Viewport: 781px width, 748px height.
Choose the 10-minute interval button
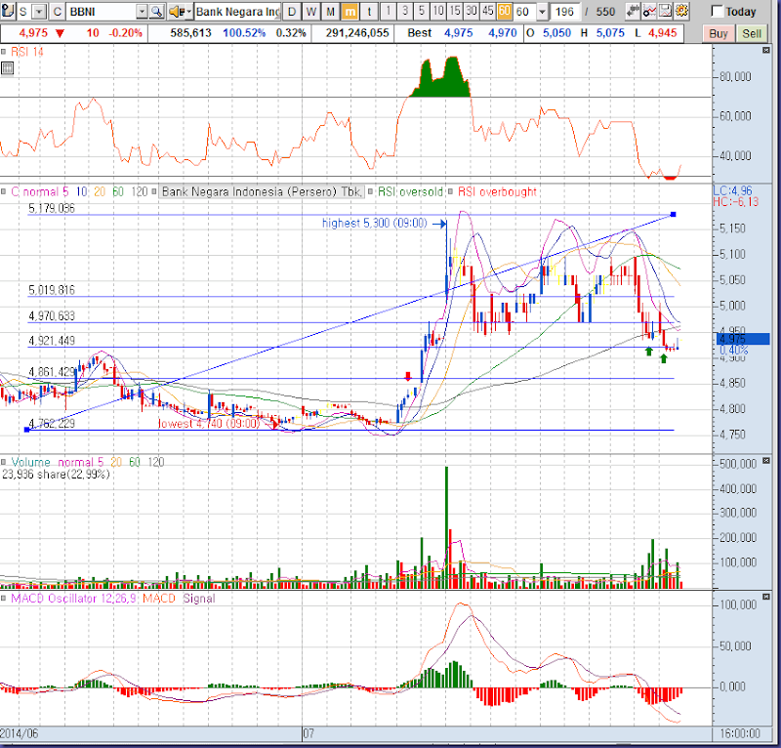438,11
